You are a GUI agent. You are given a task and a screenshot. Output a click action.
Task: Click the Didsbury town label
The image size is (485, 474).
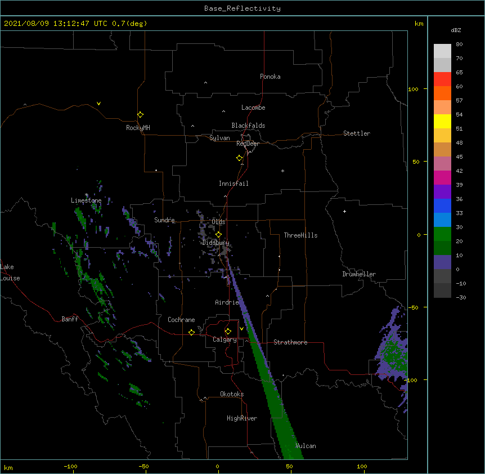click(216, 243)
